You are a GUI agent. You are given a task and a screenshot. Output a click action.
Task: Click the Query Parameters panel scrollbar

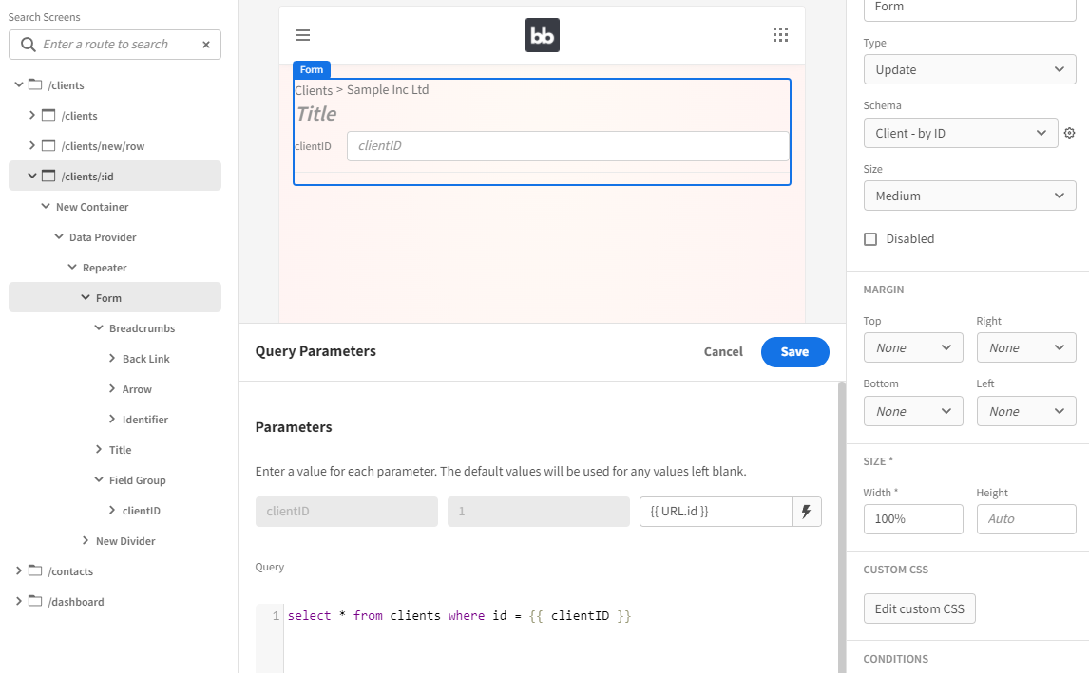coord(842,527)
